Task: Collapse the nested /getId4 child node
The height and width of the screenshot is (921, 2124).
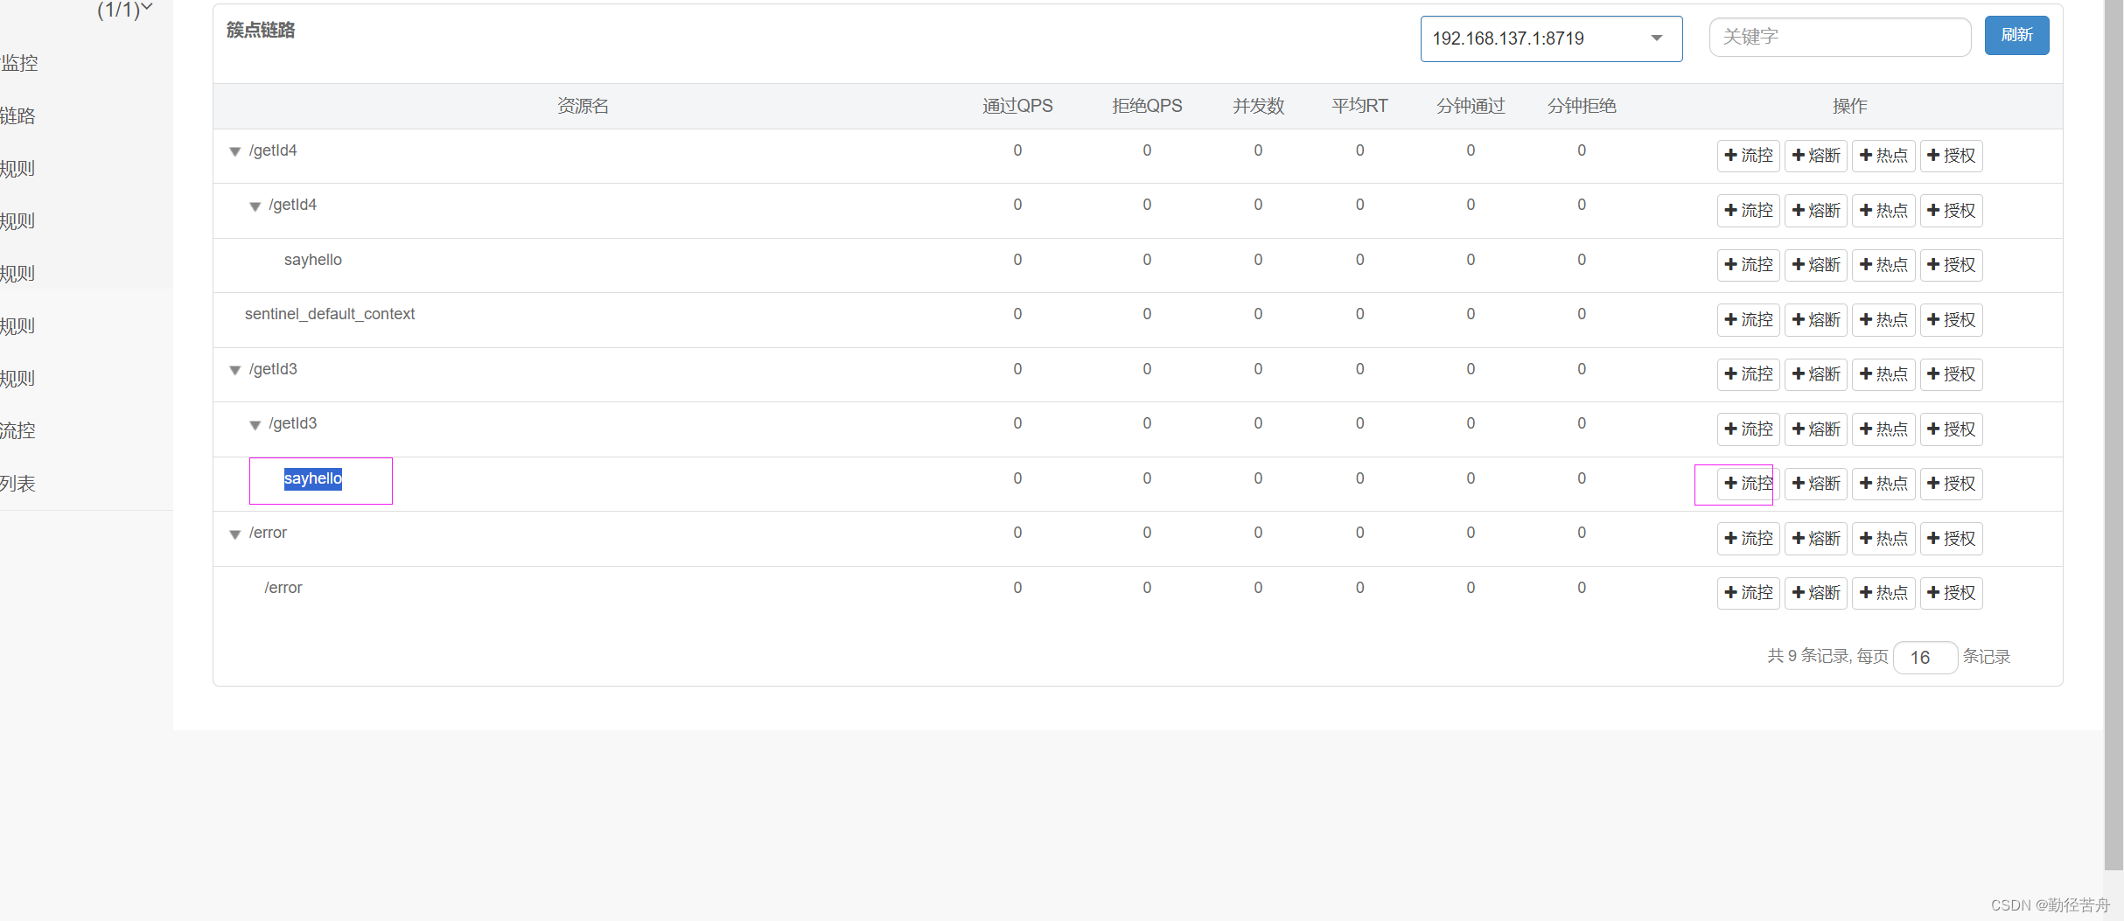Action: tap(255, 206)
